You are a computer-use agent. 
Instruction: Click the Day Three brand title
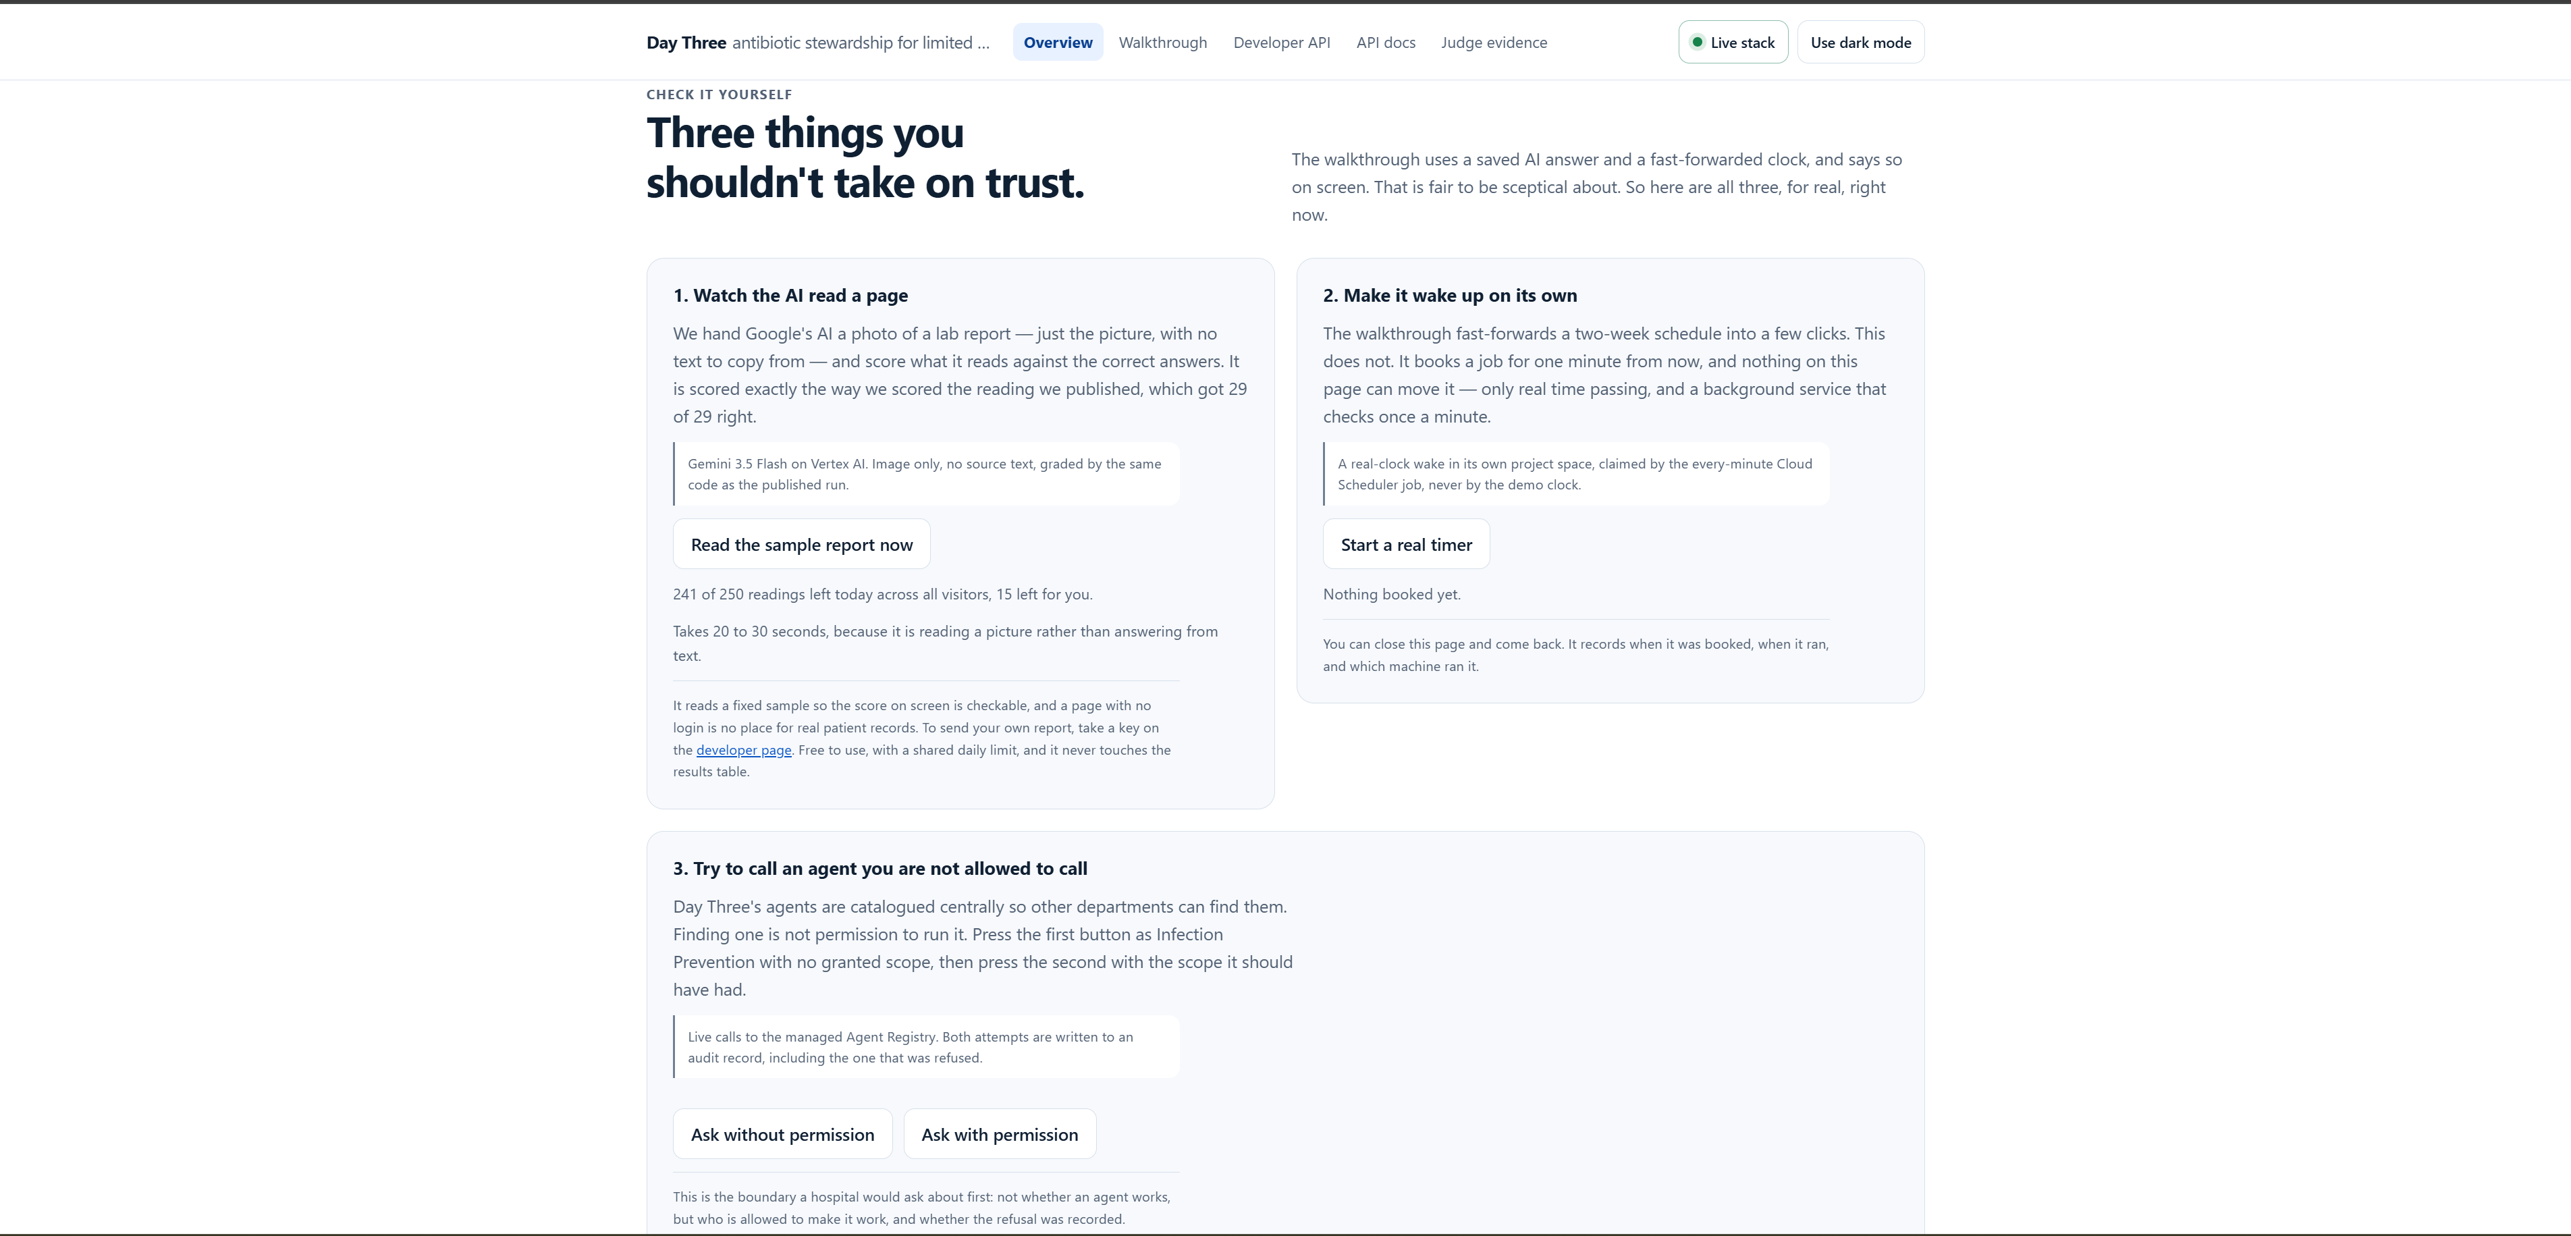tap(686, 42)
